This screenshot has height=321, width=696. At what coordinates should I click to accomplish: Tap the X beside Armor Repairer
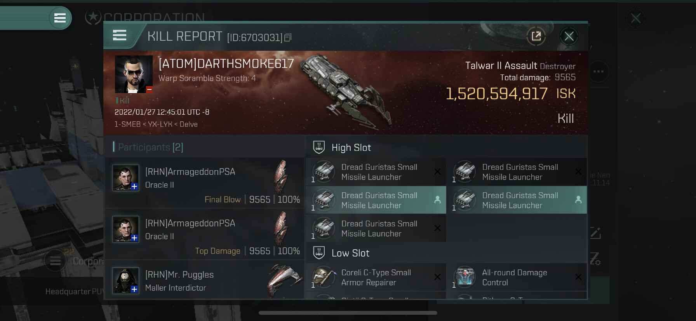pyautogui.click(x=437, y=277)
